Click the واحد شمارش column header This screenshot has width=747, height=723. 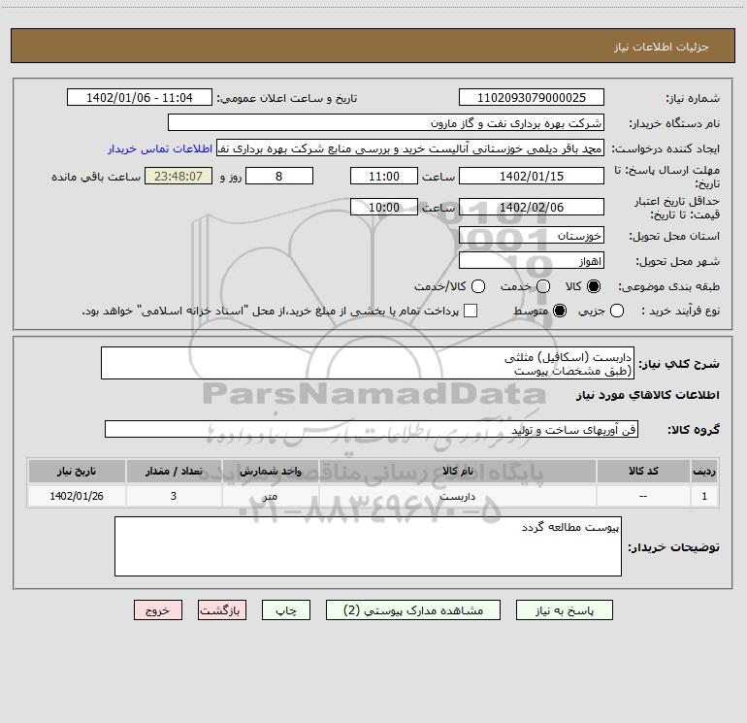(270, 471)
